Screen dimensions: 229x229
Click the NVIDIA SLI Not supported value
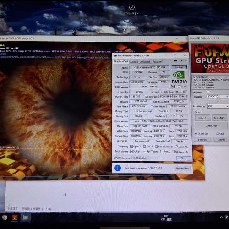(142, 141)
